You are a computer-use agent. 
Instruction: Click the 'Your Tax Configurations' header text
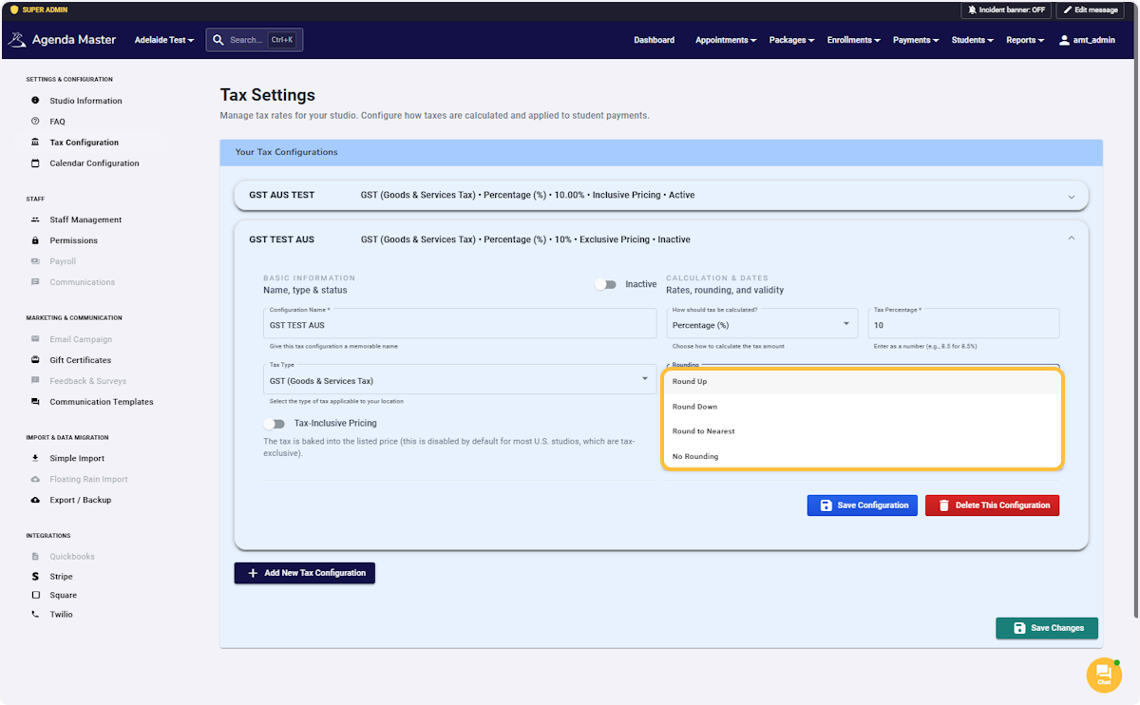pos(286,152)
